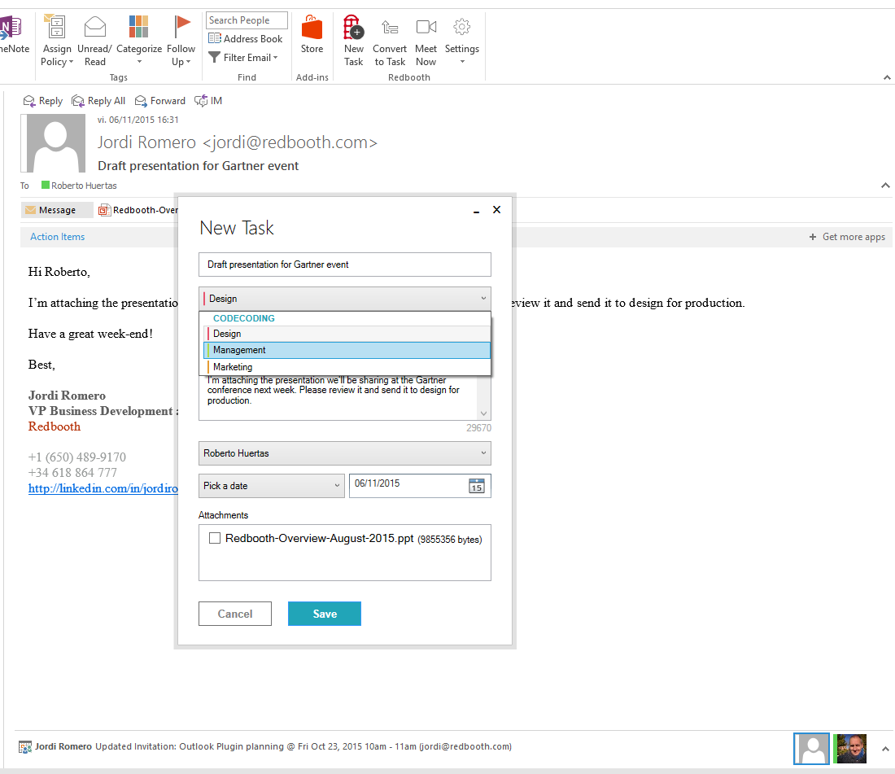Open the Office Store add-ins
This screenshot has height=774, width=895.
tap(312, 31)
